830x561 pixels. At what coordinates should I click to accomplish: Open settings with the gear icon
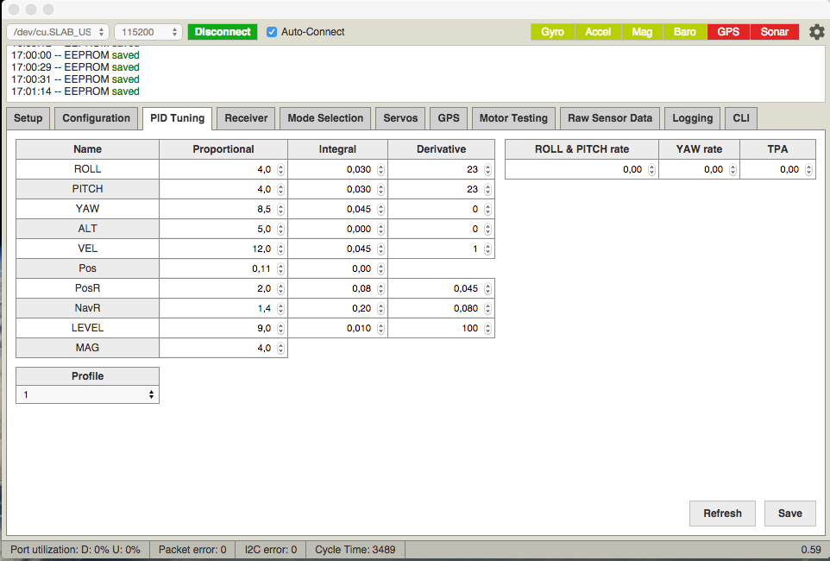[x=816, y=32]
